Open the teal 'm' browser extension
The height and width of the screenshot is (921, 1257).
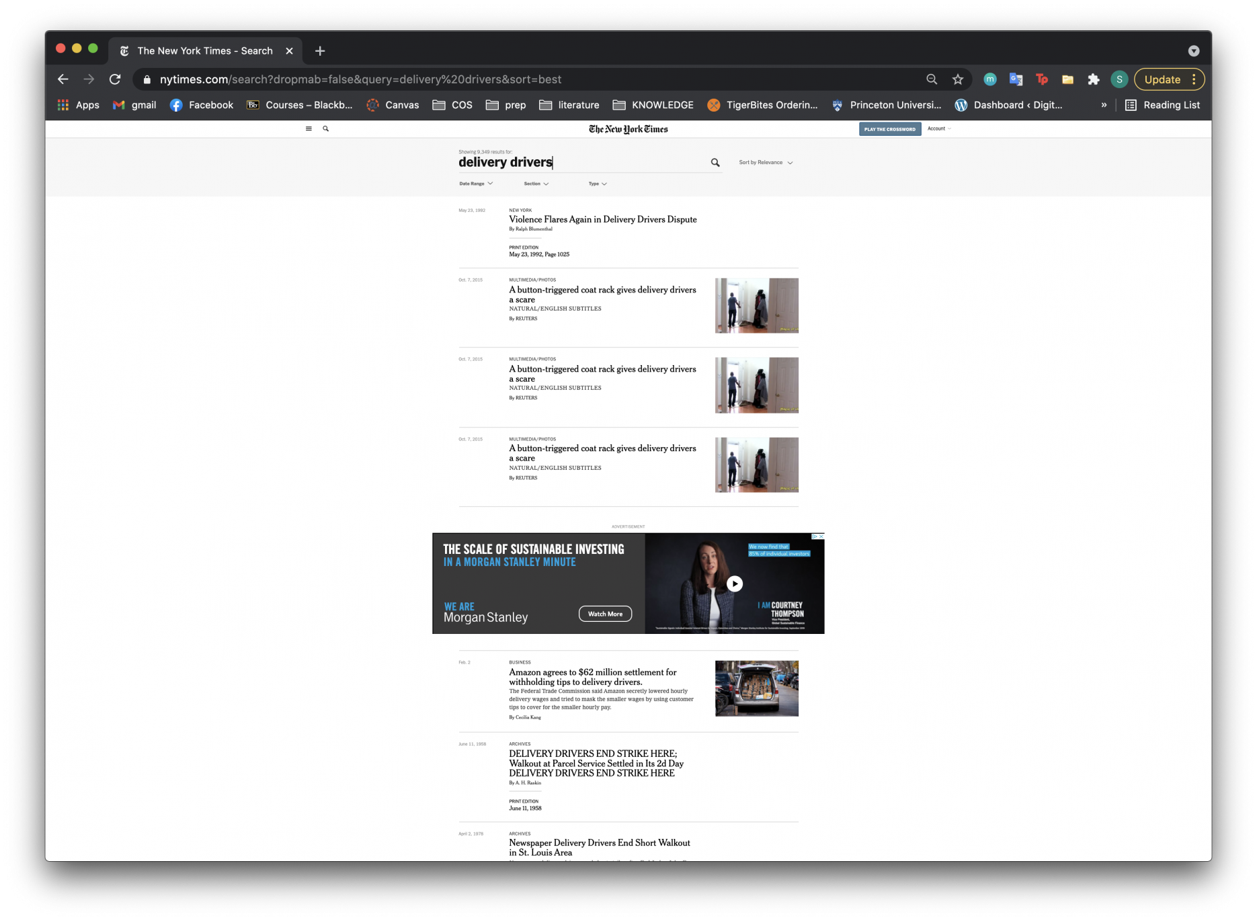[x=990, y=79]
